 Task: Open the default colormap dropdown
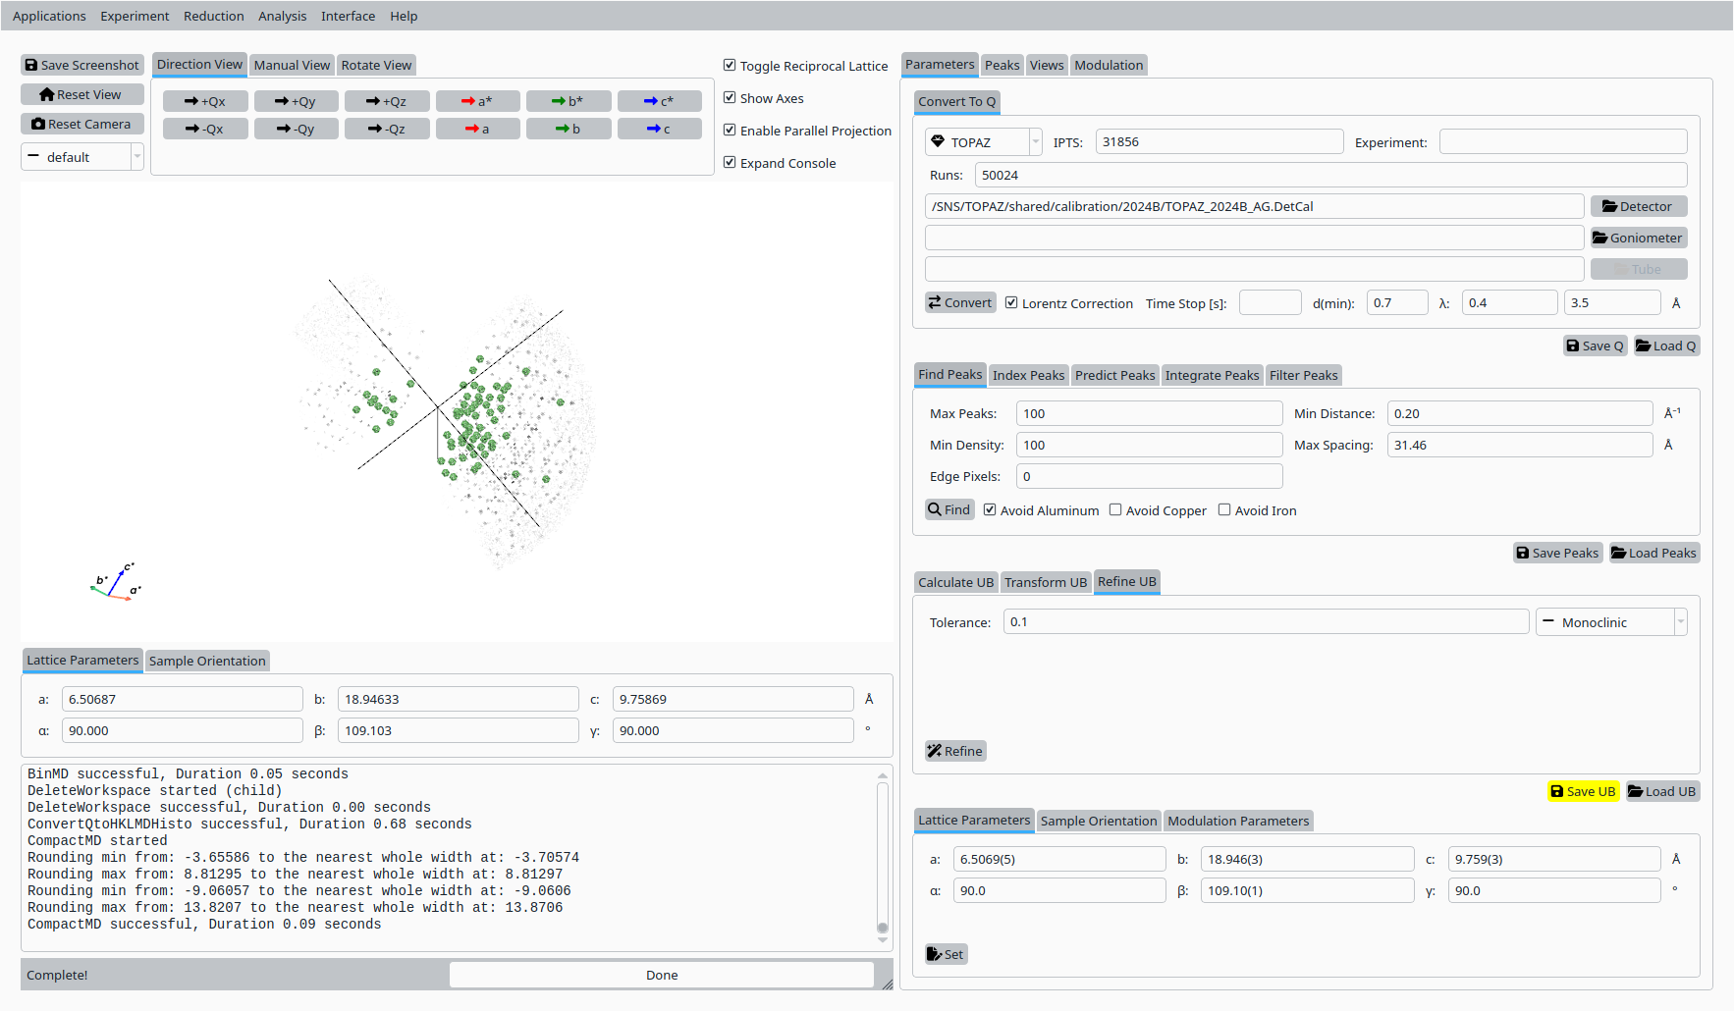[82, 157]
